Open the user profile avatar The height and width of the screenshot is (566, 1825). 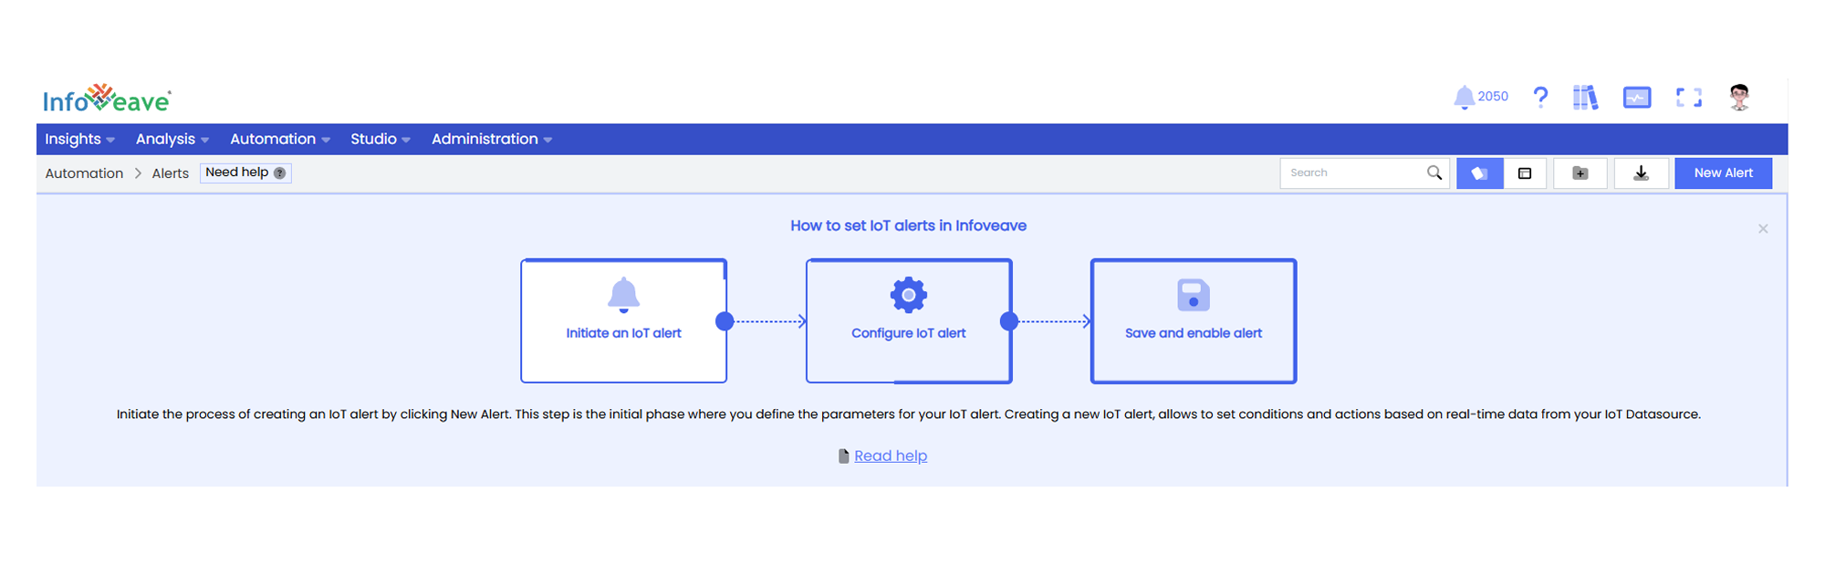point(1739,97)
